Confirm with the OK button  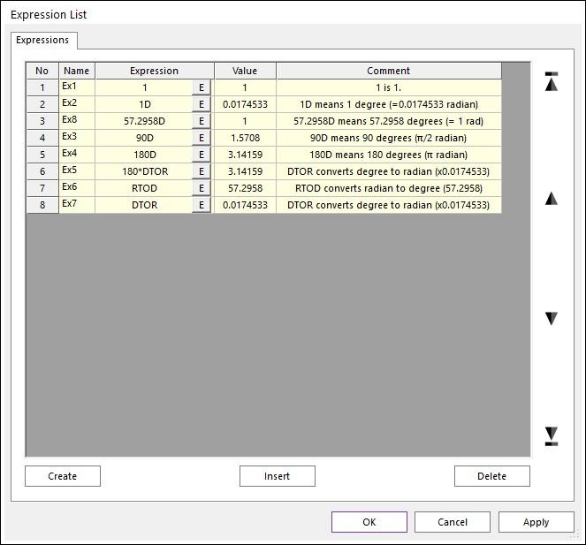[x=369, y=522]
